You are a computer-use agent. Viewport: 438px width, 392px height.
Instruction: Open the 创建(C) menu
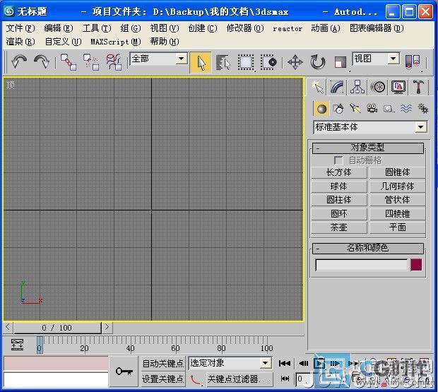coord(203,28)
